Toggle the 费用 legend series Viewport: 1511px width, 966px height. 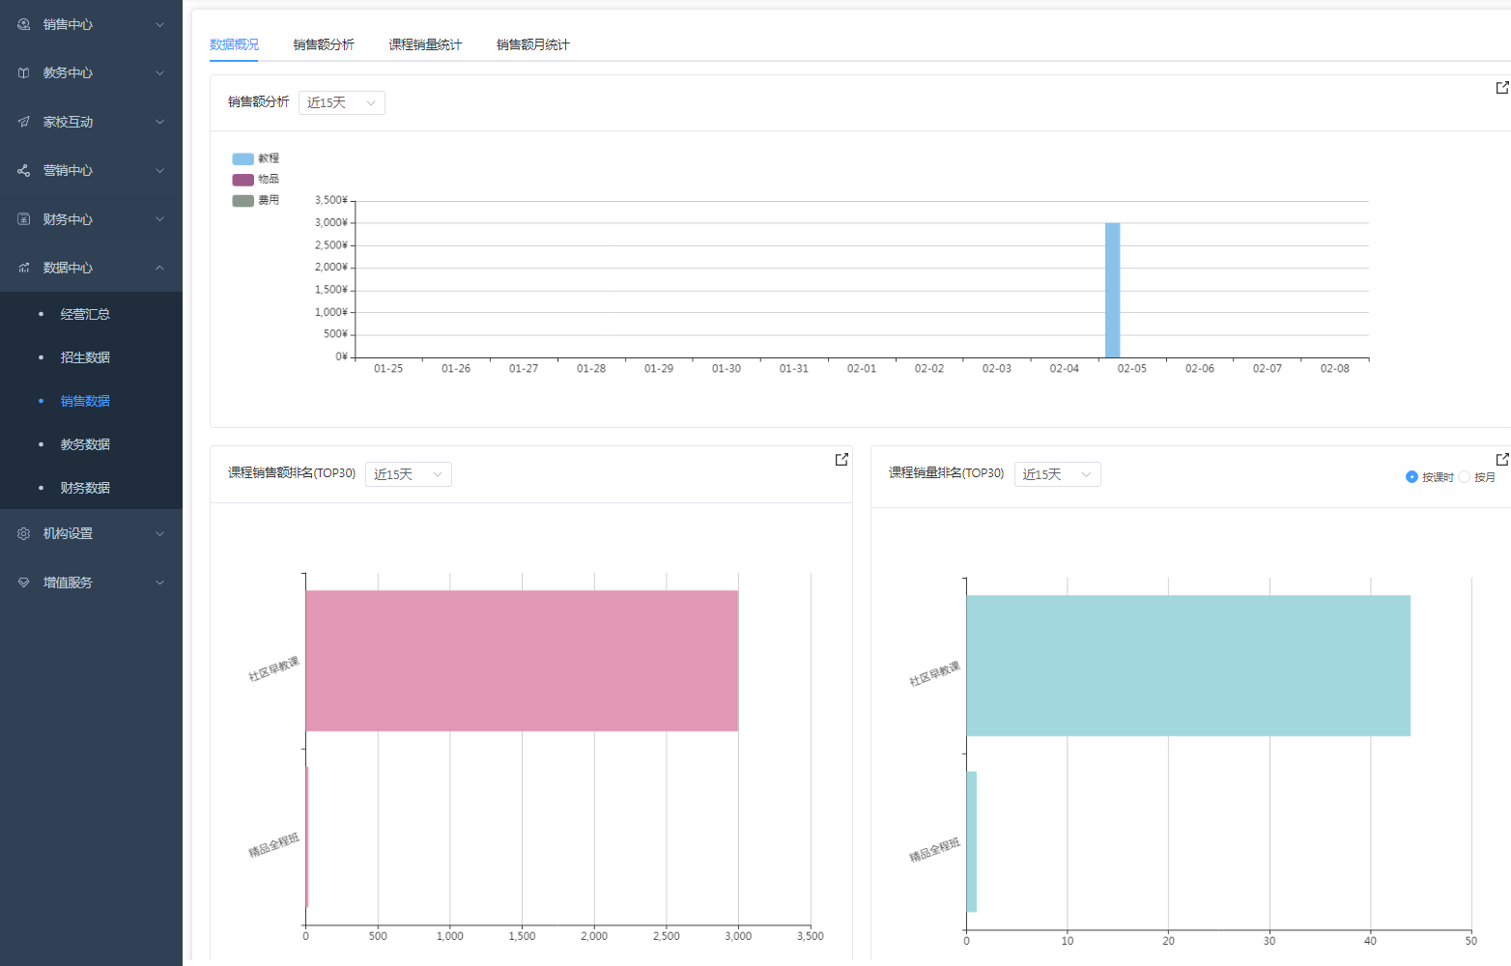tap(255, 201)
